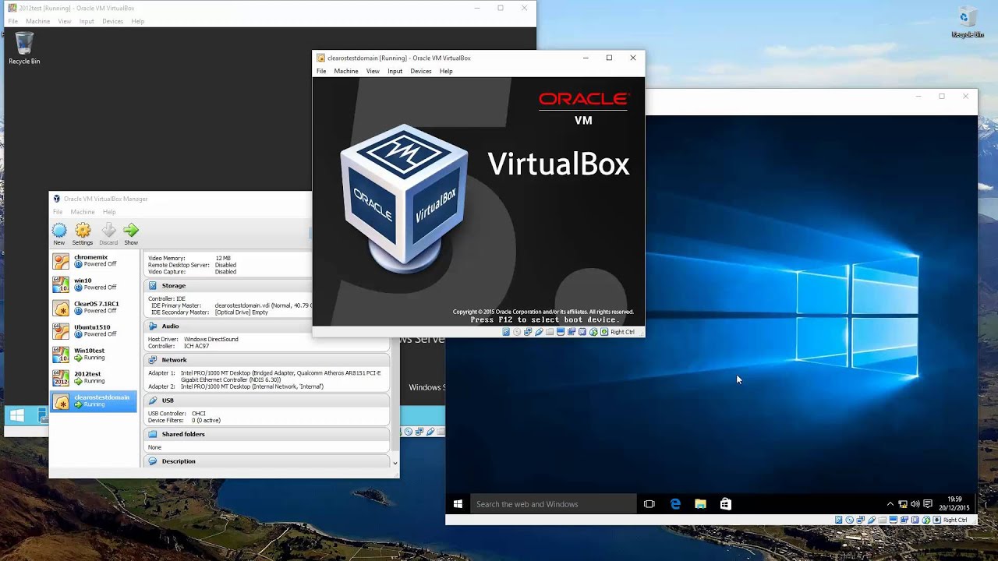Image resolution: width=998 pixels, height=561 pixels.
Task: Click hard disk indicator in Win10 VM status bar
Action: [839, 520]
